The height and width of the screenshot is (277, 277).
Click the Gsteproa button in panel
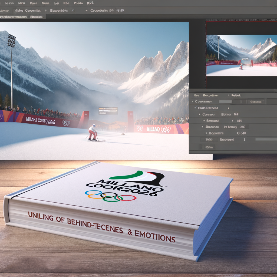click(x=256, y=102)
